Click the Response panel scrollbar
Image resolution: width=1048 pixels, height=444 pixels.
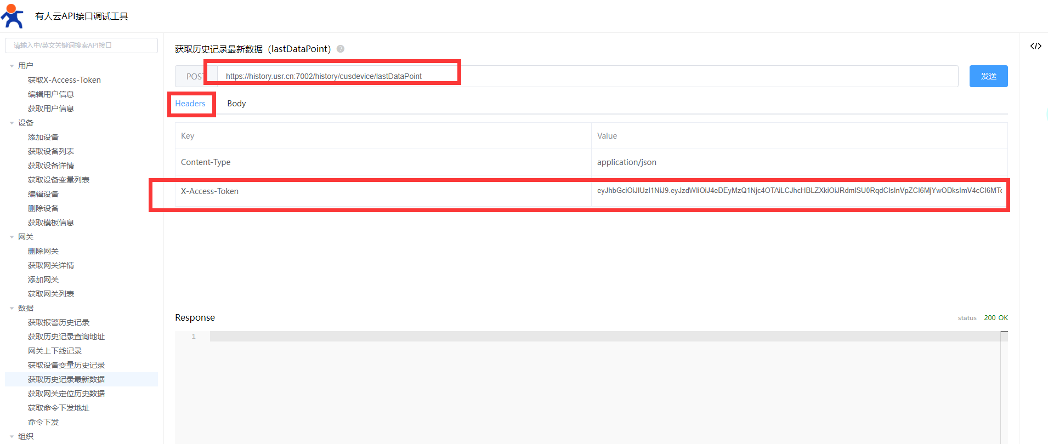1004,384
